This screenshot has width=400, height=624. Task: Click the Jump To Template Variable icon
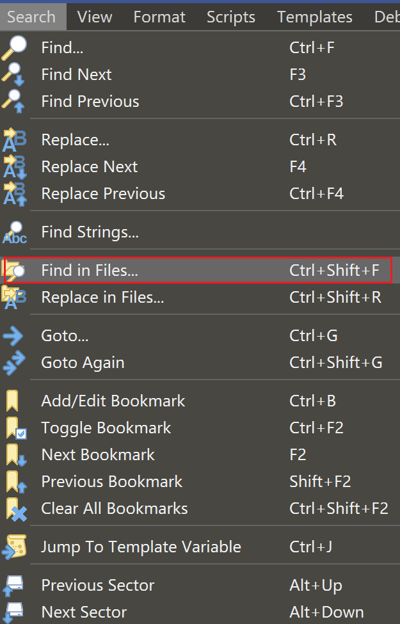point(14,547)
